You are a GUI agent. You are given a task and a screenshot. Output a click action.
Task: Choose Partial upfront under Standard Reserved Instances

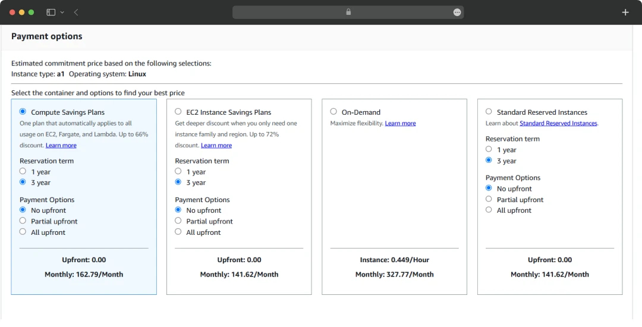pyautogui.click(x=489, y=199)
